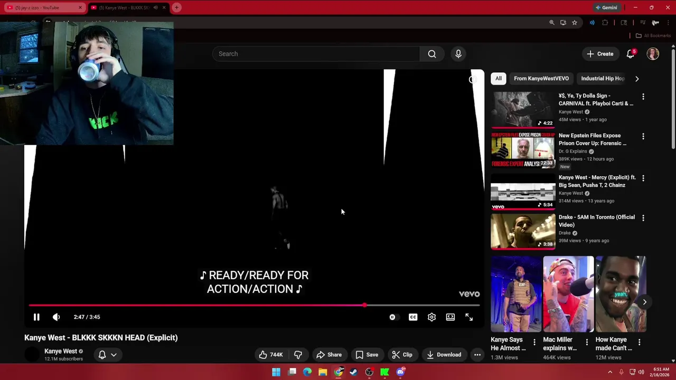Select From KanyeWestVEVO filter chip

tap(541, 79)
